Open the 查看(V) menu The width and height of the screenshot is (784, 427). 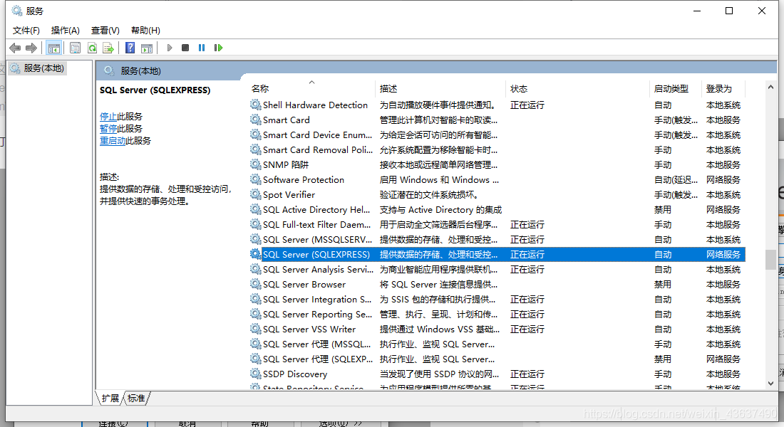point(105,31)
